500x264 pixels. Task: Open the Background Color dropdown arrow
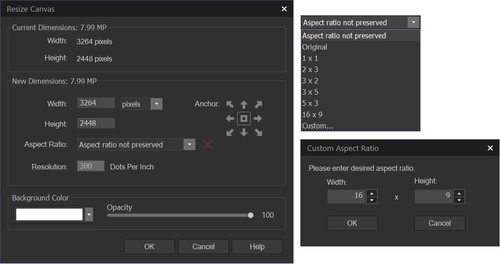[89, 215]
